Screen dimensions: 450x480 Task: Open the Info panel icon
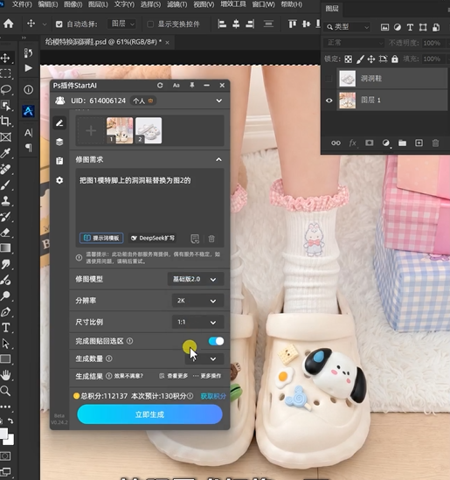(28, 90)
